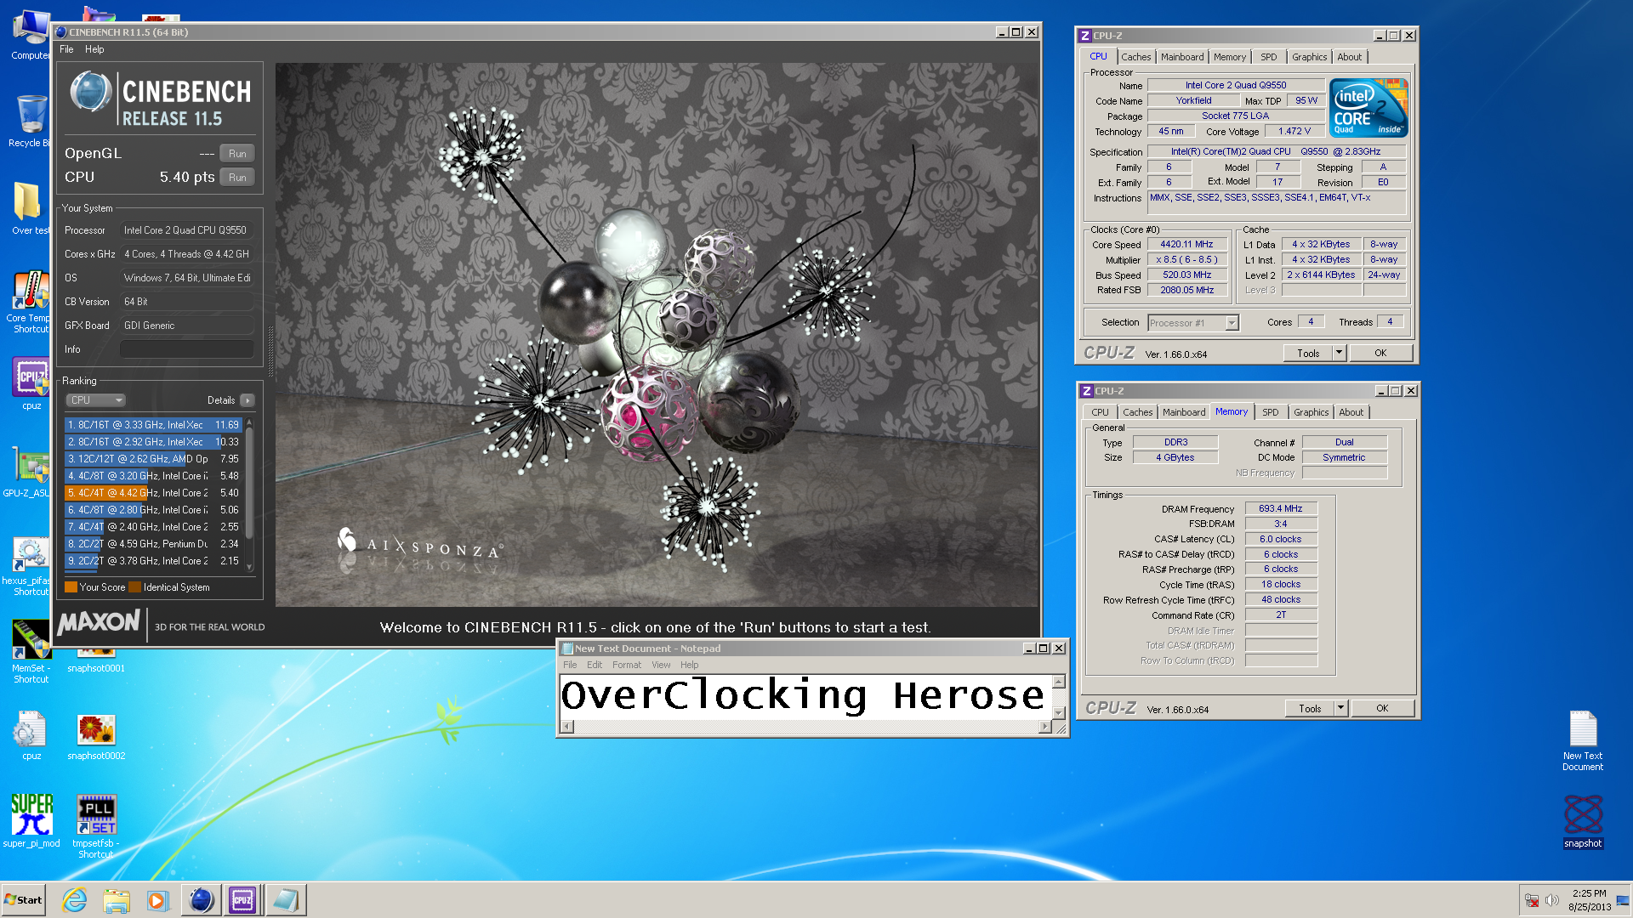This screenshot has height=918, width=1633.
Task: Launch the MemSet shortcut icon
Action: click(x=31, y=650)
